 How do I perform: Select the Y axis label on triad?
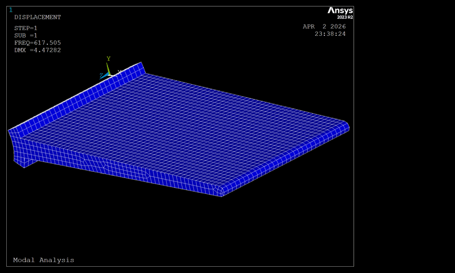[x=108, y=59]
